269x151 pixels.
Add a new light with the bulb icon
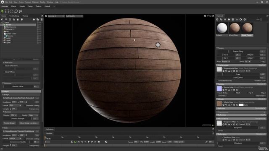pyautogui.click(x=6, y=20)
